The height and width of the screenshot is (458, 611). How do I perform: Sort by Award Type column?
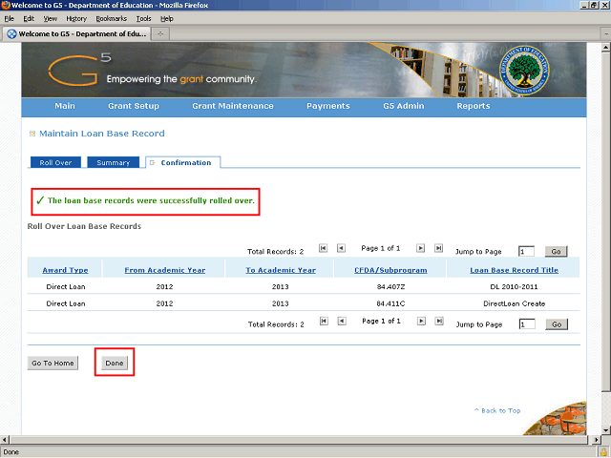(x=65, y=270)
